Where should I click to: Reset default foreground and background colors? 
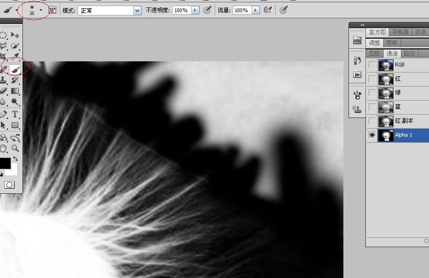pos(1,174)
